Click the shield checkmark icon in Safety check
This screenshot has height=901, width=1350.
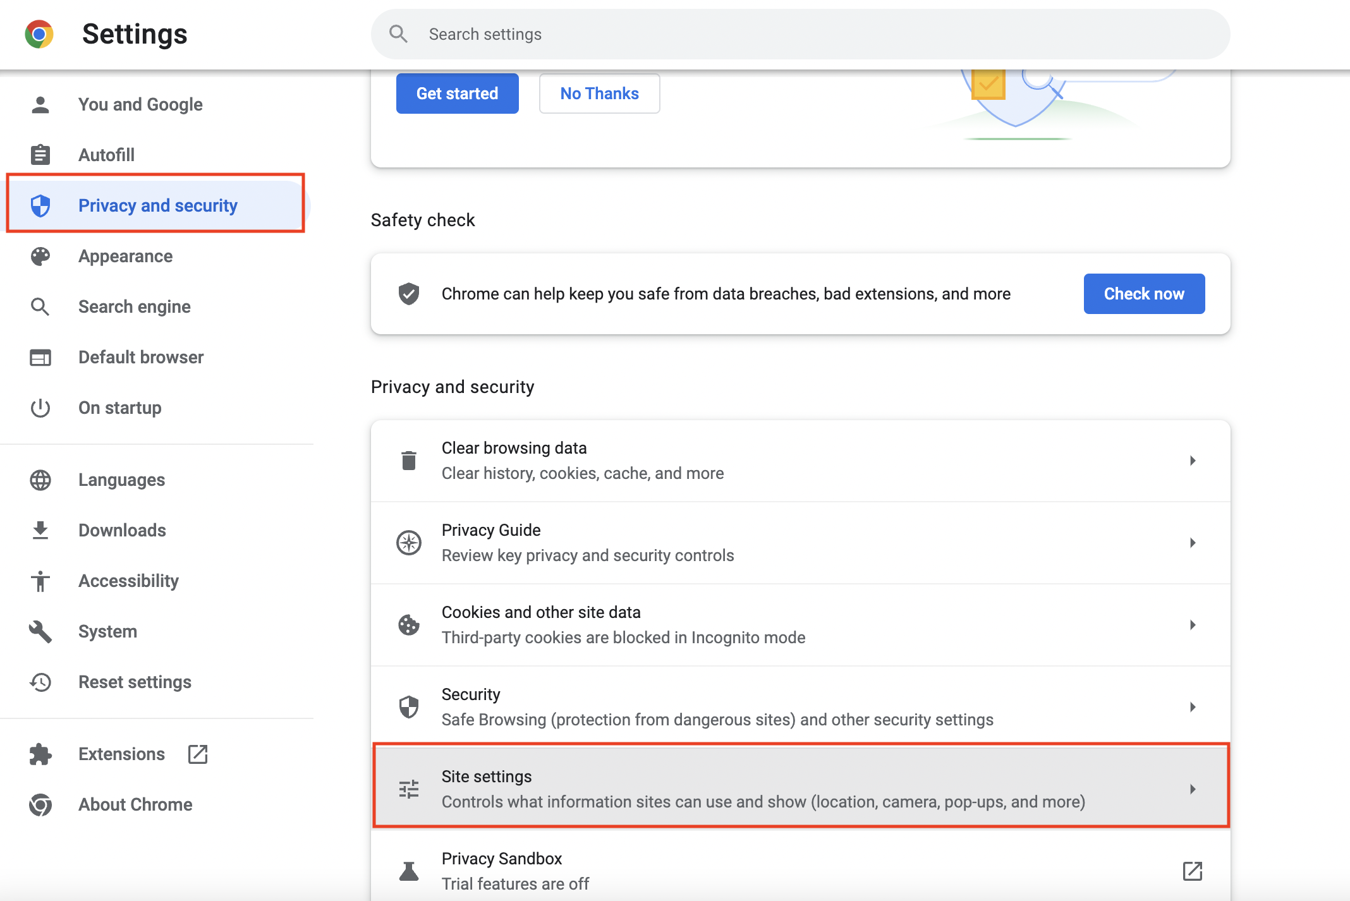(x=409, y=294)
